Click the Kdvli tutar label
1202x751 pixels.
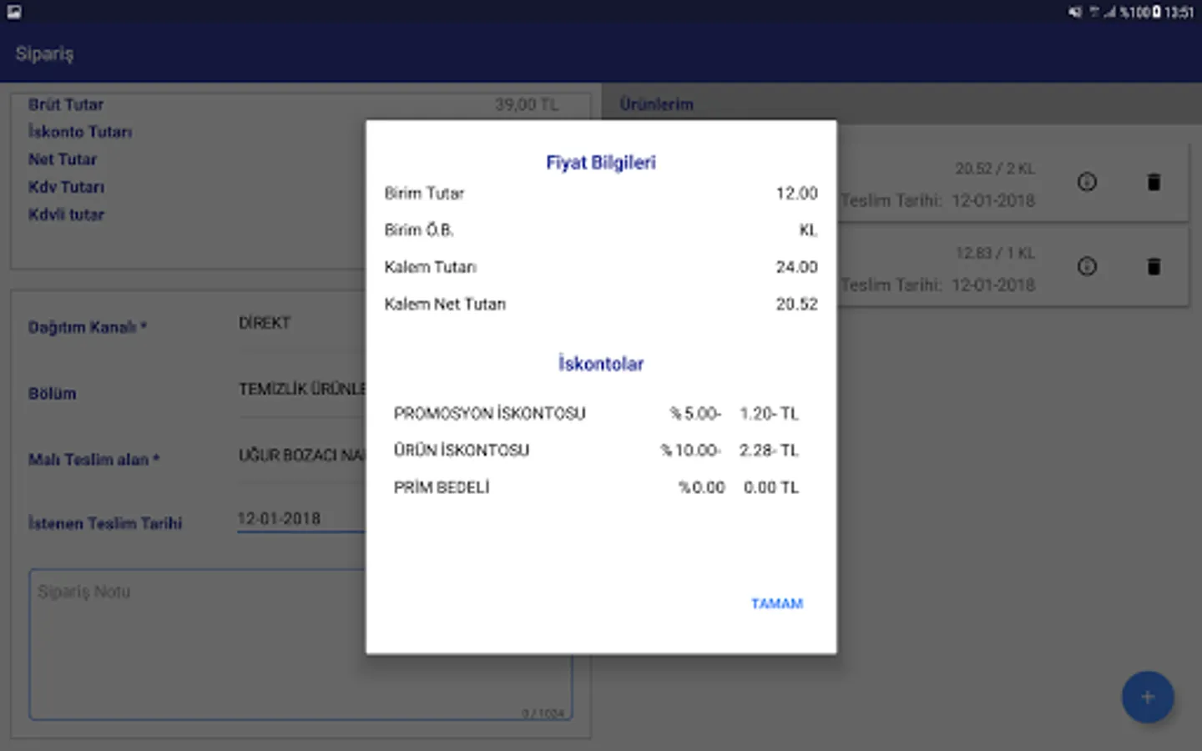click(x=67, y=214)
